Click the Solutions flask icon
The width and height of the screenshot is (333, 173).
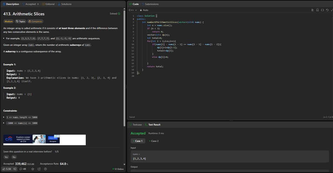click(59, 4)
